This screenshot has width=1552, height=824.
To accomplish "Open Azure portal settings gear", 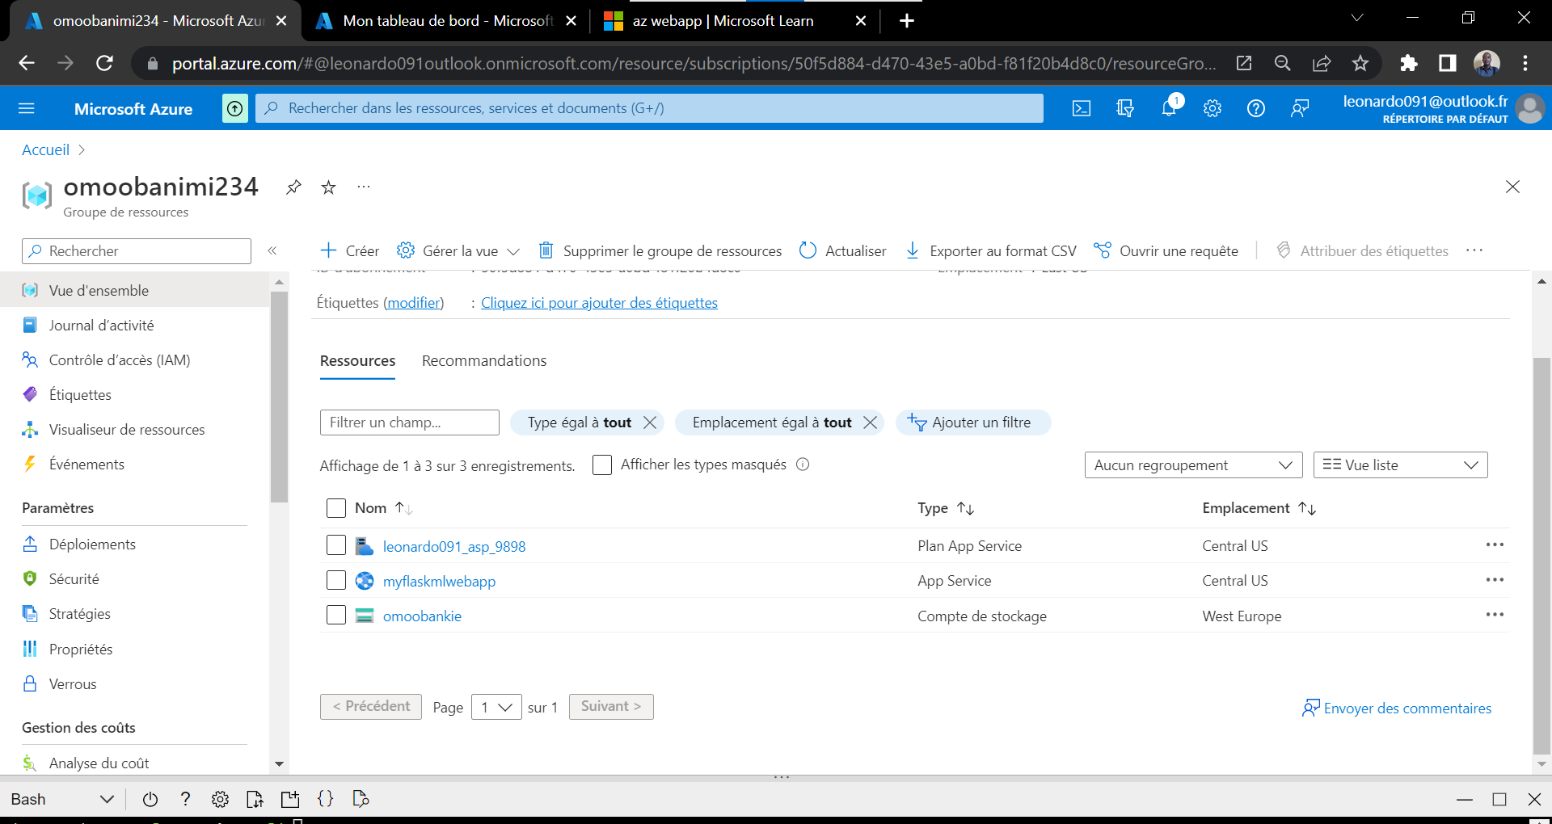I will point(1212,107).
